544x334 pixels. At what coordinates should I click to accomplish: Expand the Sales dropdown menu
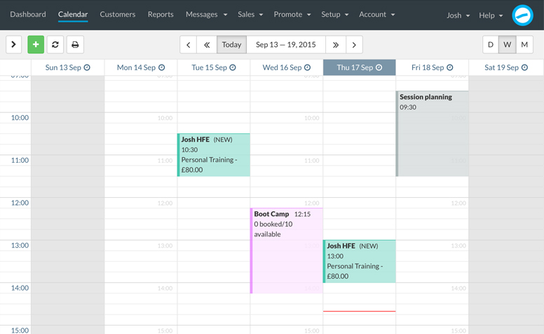[x=250, y=15]
